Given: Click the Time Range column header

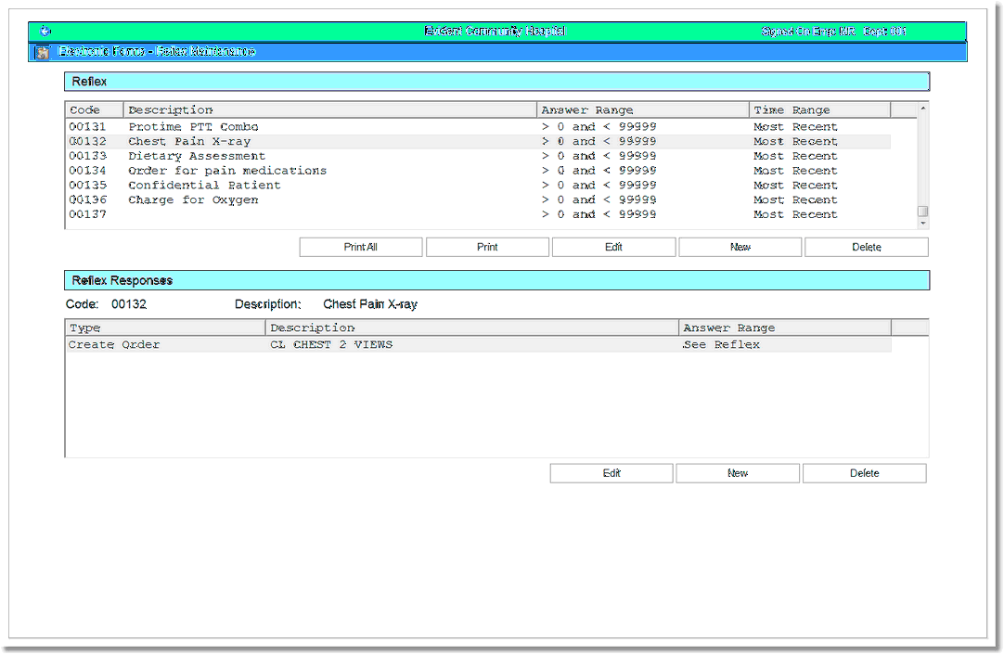Looking at the screenshot, I should 819,110.
